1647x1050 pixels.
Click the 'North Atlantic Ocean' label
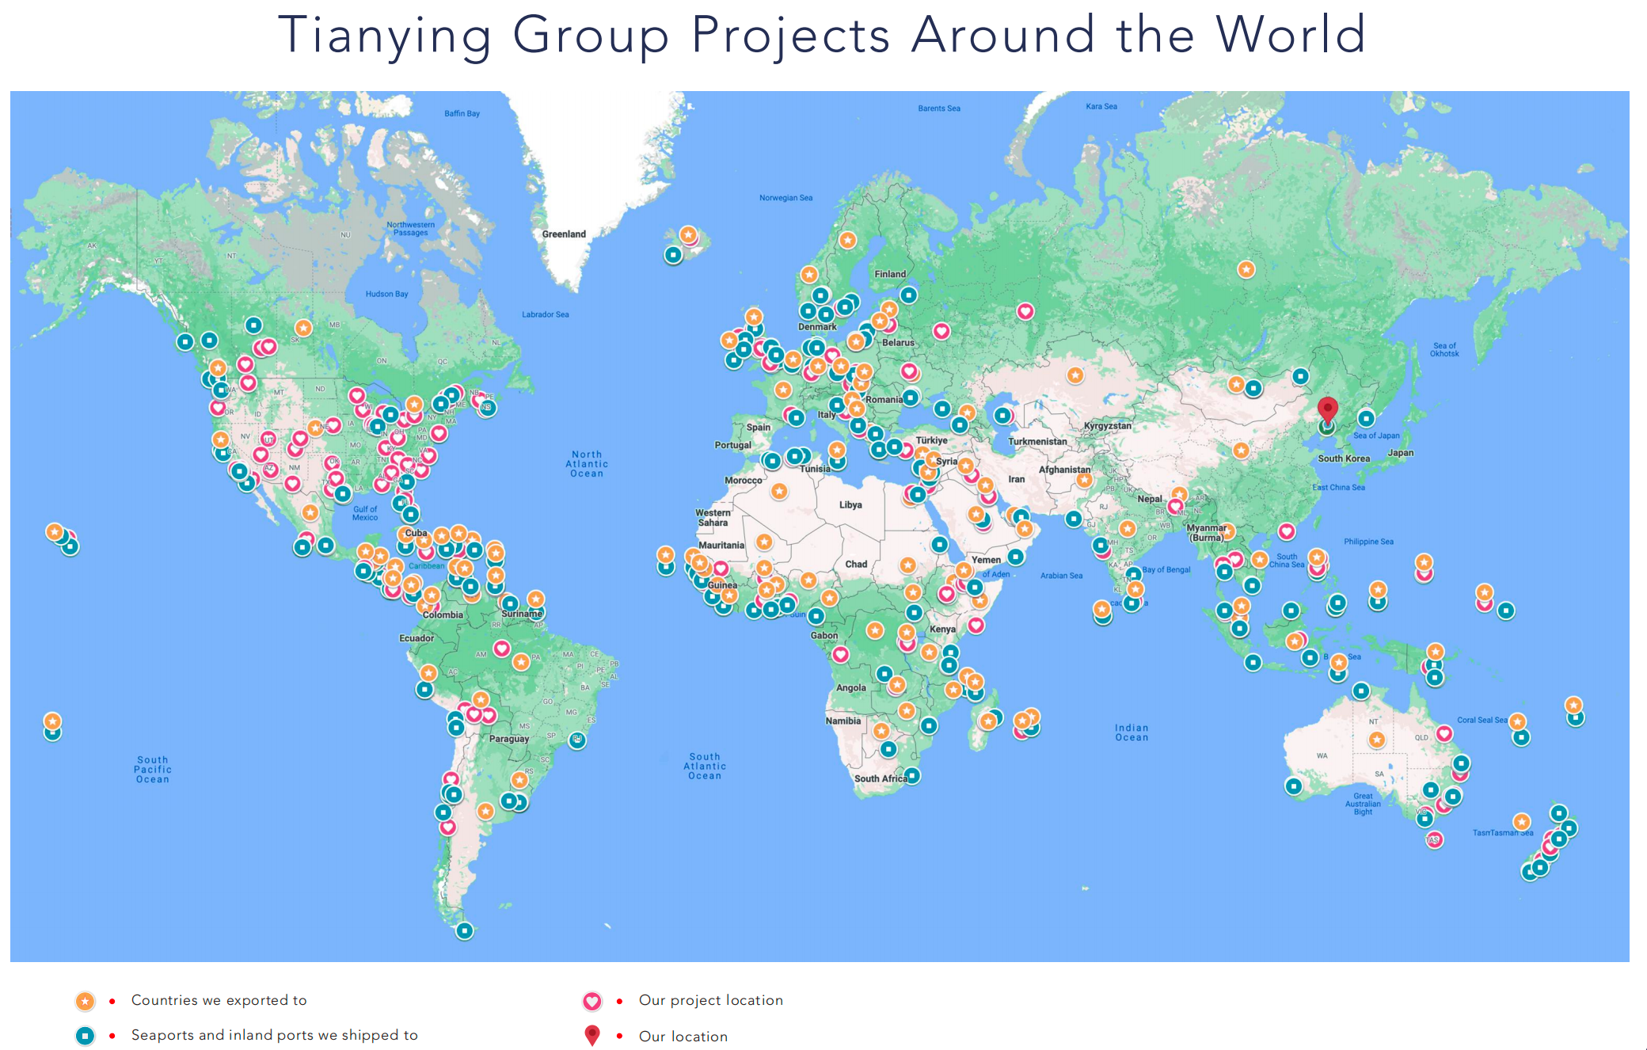point(587,464)
